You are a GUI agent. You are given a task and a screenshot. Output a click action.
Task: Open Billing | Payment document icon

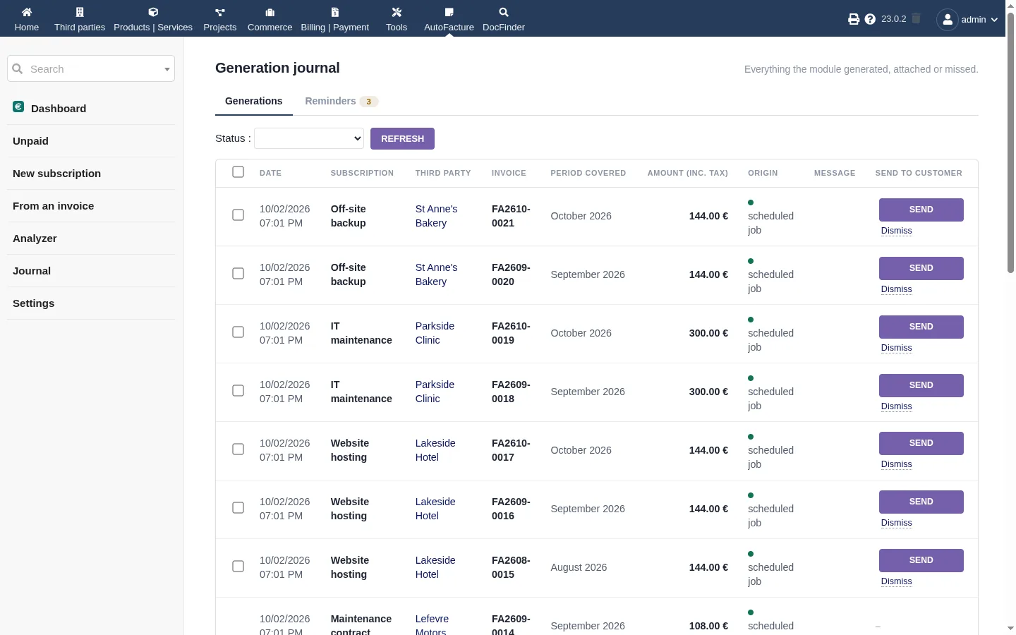335,12
